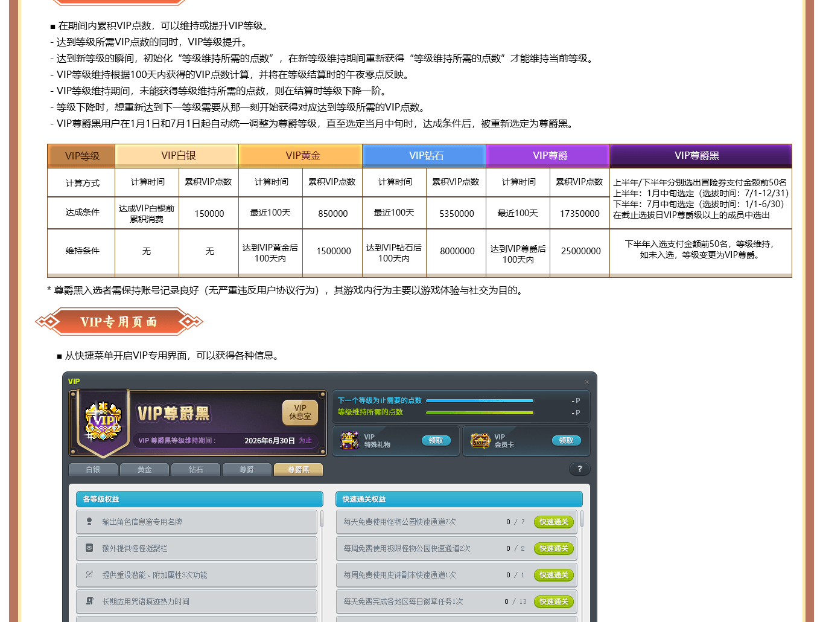The height and width of the screenshot is (622, 823).
Task: Click the VIP尊爵黑 crown emblem badge
Action: coord(103,421)
